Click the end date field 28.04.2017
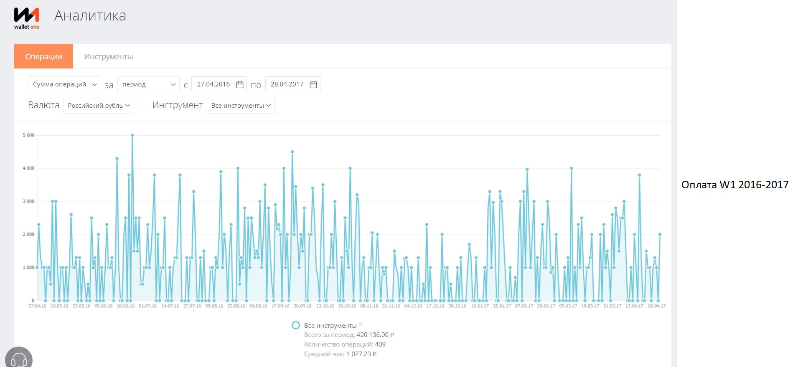 coord(287,84)
